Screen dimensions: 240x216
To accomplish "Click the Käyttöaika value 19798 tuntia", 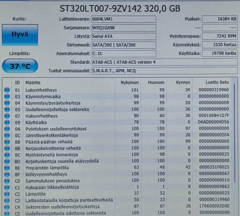I will (220, 53).
